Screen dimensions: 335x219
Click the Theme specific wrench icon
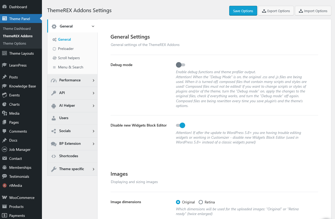[54, 169]
